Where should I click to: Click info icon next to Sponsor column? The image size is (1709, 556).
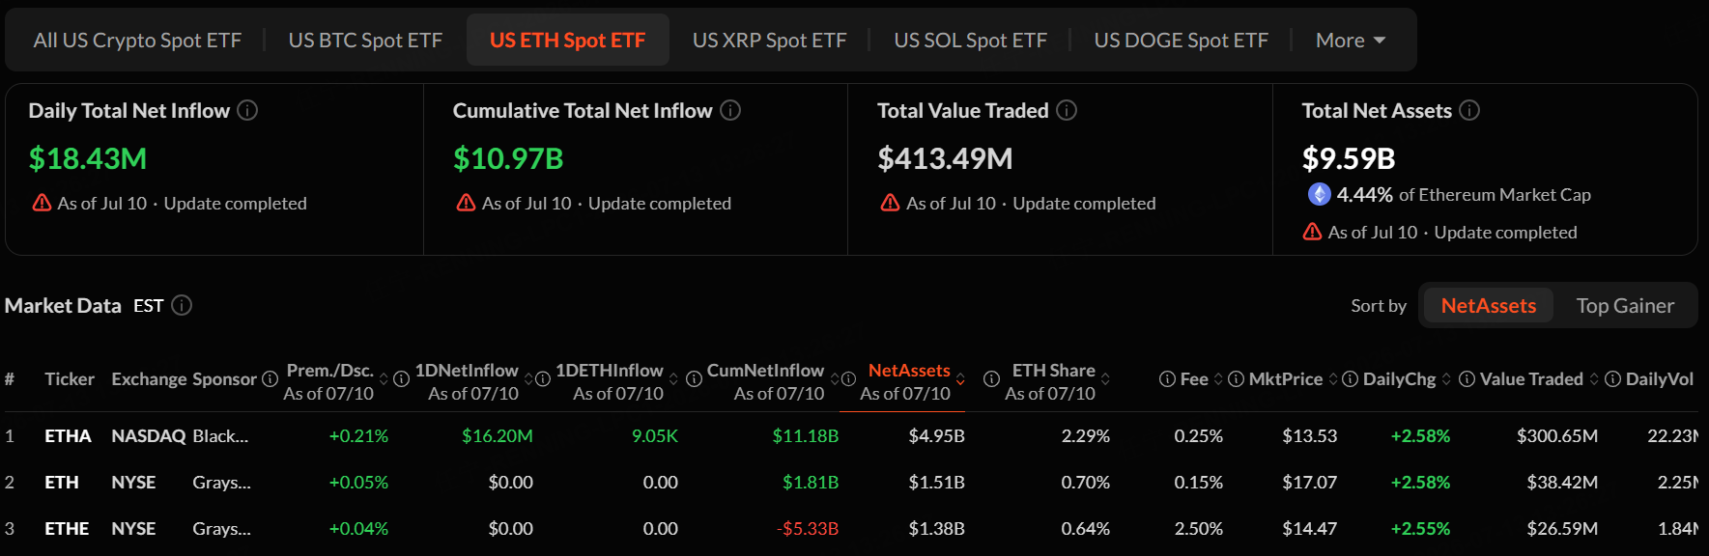(x=271, y=379)
